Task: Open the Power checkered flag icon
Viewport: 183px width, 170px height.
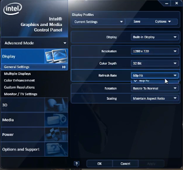Action: click(x=56, y=135)
